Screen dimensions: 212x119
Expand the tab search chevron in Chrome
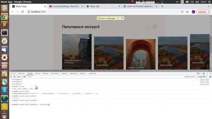pos(208,6)
